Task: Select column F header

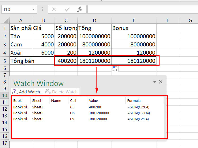Action: tap(167, 20)
